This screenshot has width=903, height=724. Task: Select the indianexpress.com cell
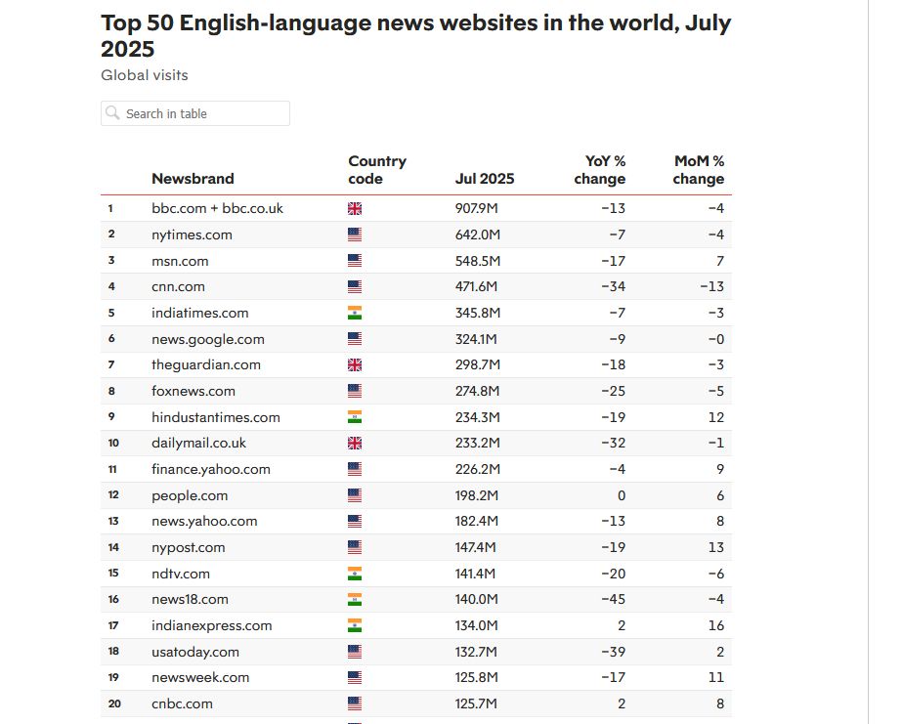[212, 626]
